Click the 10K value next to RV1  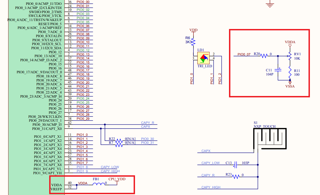[x=297, y=59]
